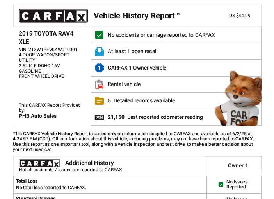The image size is (274, 199).
Task: Click the Total Loss green checkbox
Action: pos(221,185)
